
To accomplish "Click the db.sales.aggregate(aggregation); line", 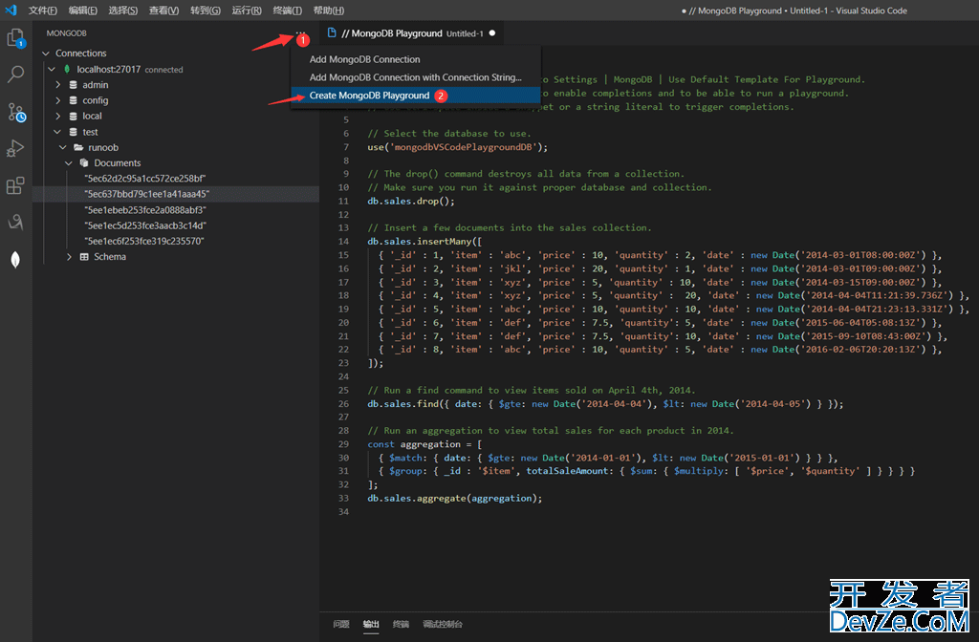I will pos(454,499).
